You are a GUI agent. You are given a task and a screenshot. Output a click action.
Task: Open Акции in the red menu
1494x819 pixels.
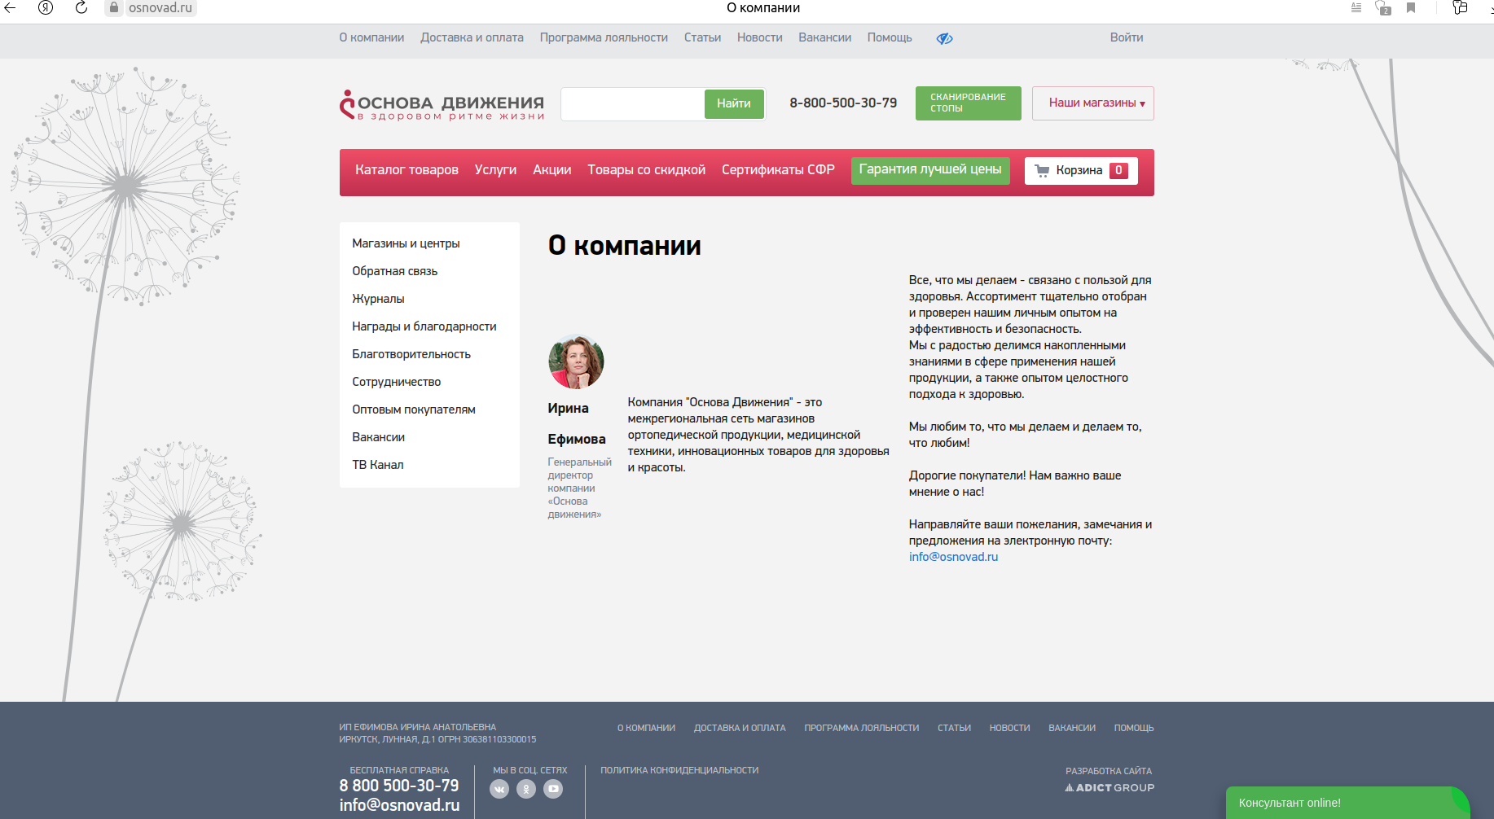coord(552,170)
